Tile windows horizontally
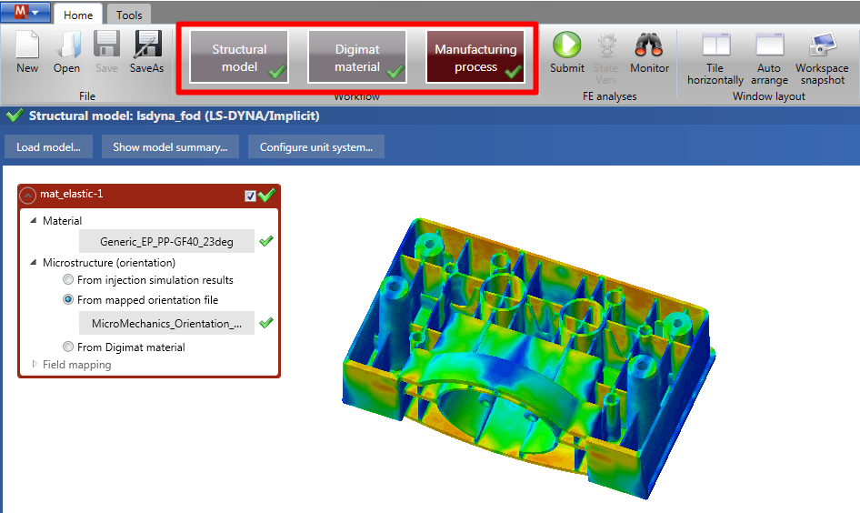 (x=715, y=45)
